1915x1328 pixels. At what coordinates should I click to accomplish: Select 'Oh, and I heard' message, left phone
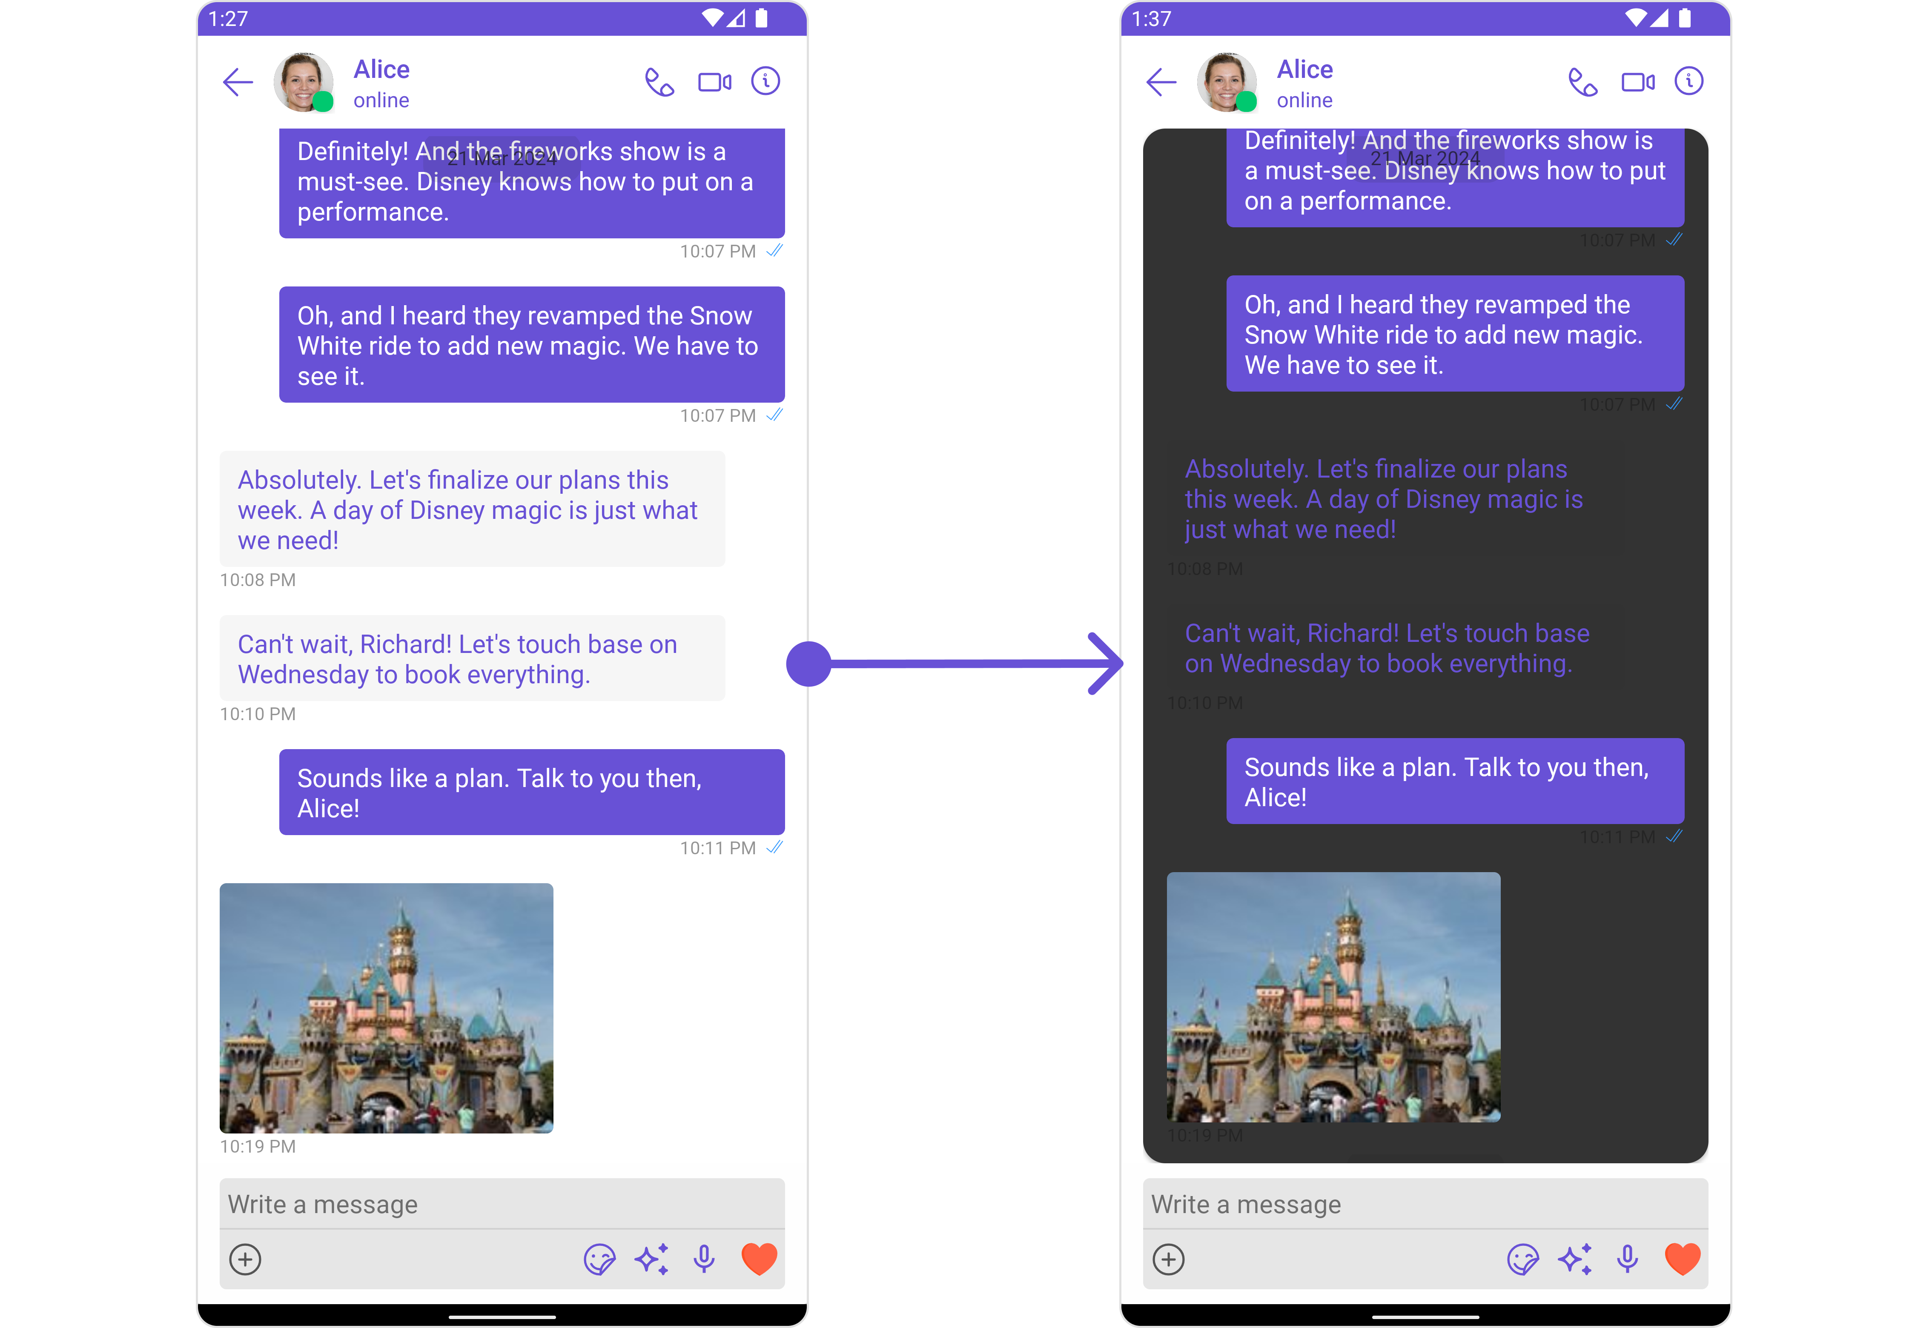pos(532,344)
